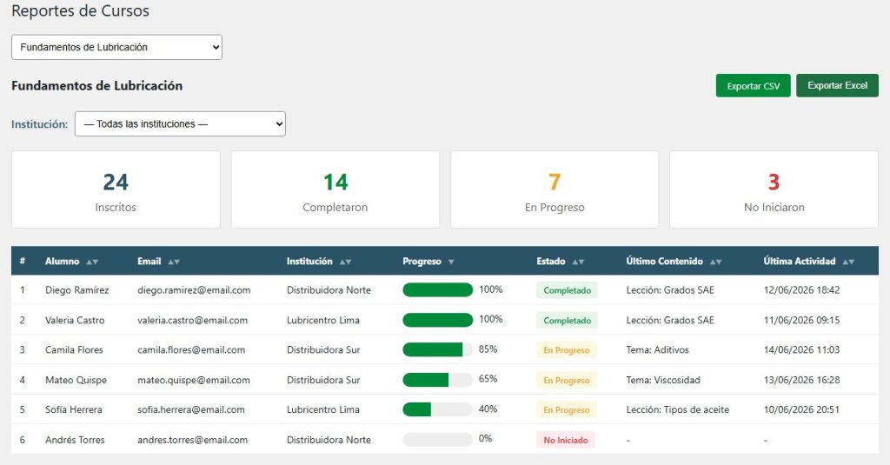
Task: Sort by Email column sort arrows
Action: pos(174,262)
